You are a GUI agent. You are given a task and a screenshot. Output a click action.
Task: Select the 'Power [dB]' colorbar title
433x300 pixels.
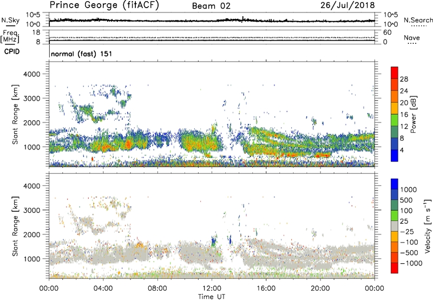click(413, 114)
